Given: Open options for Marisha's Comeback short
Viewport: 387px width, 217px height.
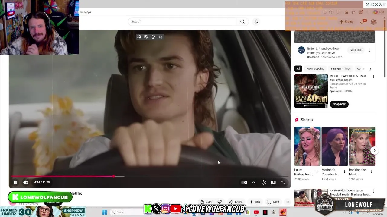Looking at the screenshot, I should (x=344, y=171).
